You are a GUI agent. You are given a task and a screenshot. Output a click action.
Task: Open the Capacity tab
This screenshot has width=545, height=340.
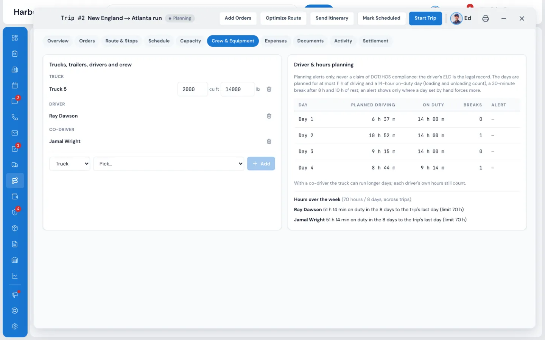tap(190, 41)
